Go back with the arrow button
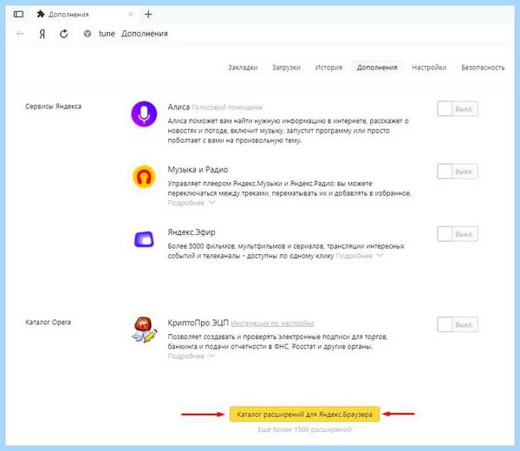The image size is (520, 451). pyautogui.click(x=21, y=34)
